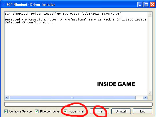Screen dimensions: 156x117
Task: Click the 'Selected XP configuration.' log line
Action: (x=29, y=22)
